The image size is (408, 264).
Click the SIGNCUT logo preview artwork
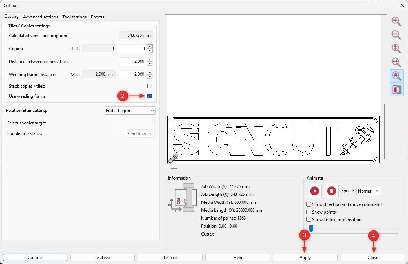point(273,140)
